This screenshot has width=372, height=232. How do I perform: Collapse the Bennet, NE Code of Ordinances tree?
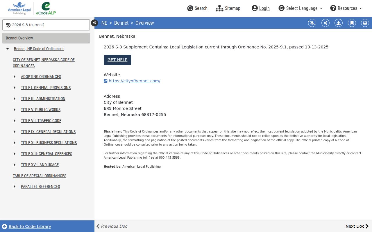click(x=8, y=49)
